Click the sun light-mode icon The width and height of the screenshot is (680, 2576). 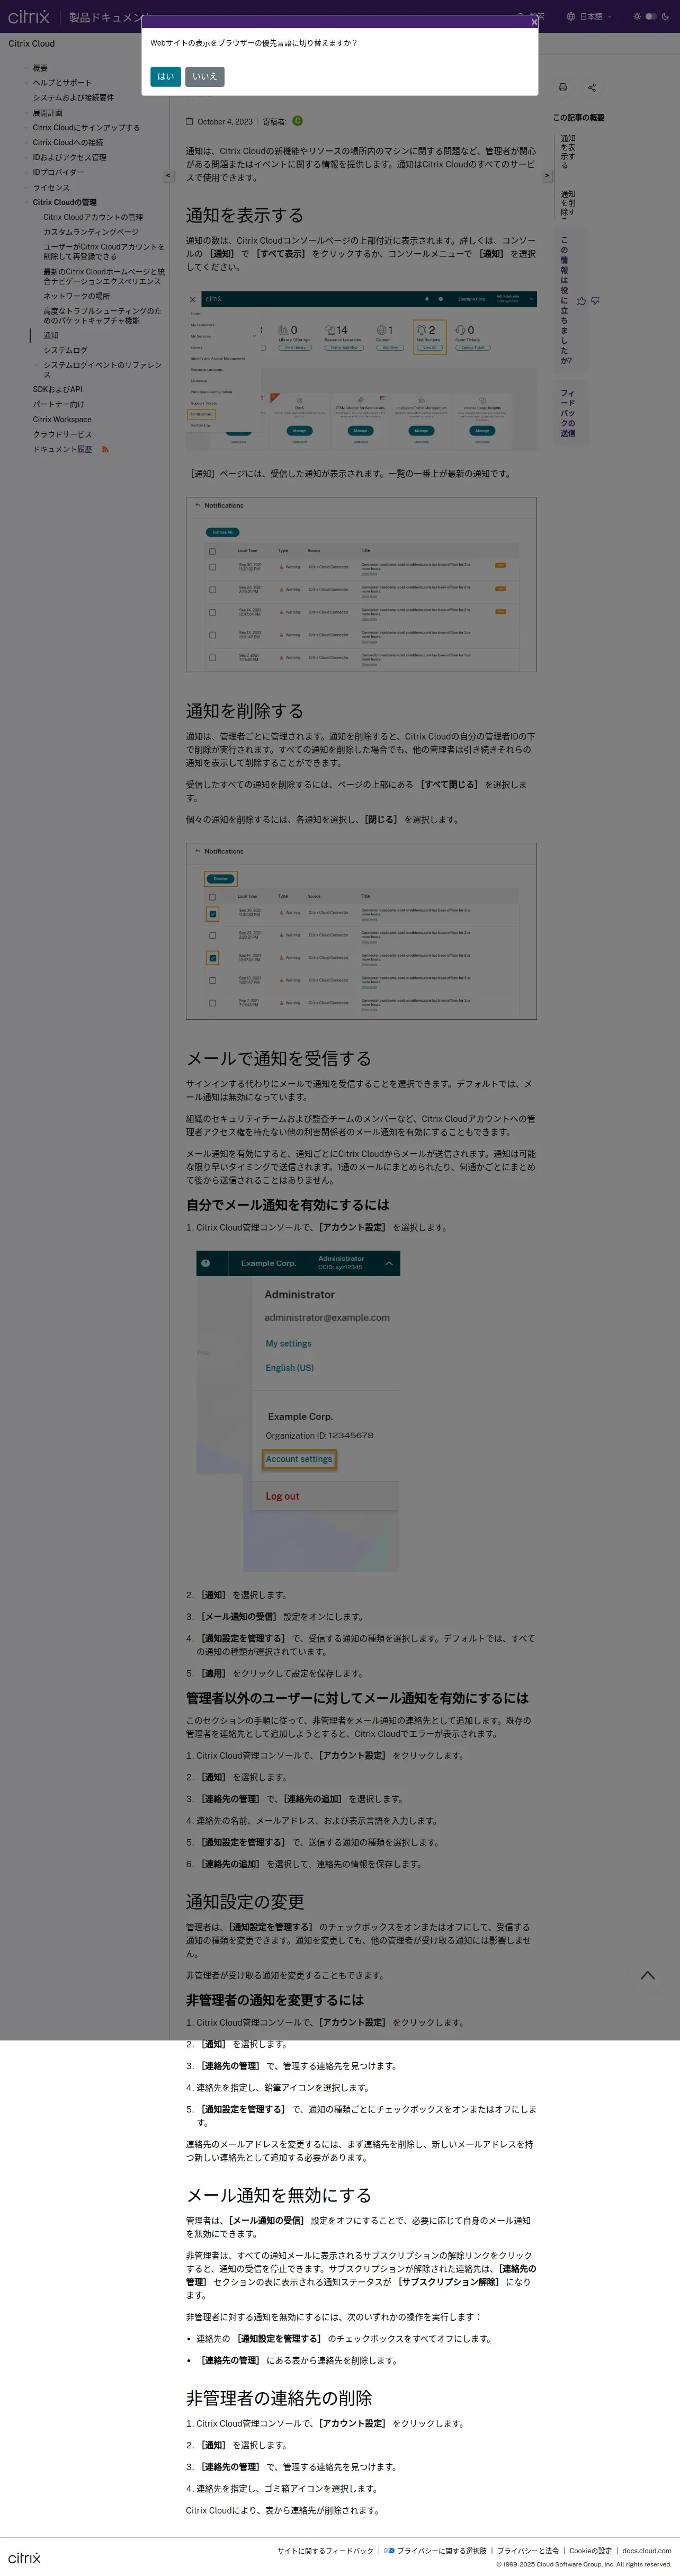(x=637, y=17)
